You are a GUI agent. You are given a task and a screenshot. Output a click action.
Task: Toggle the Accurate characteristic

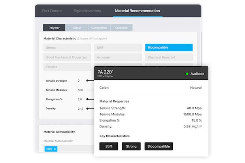pyautogui.click(x=118, y=57)
